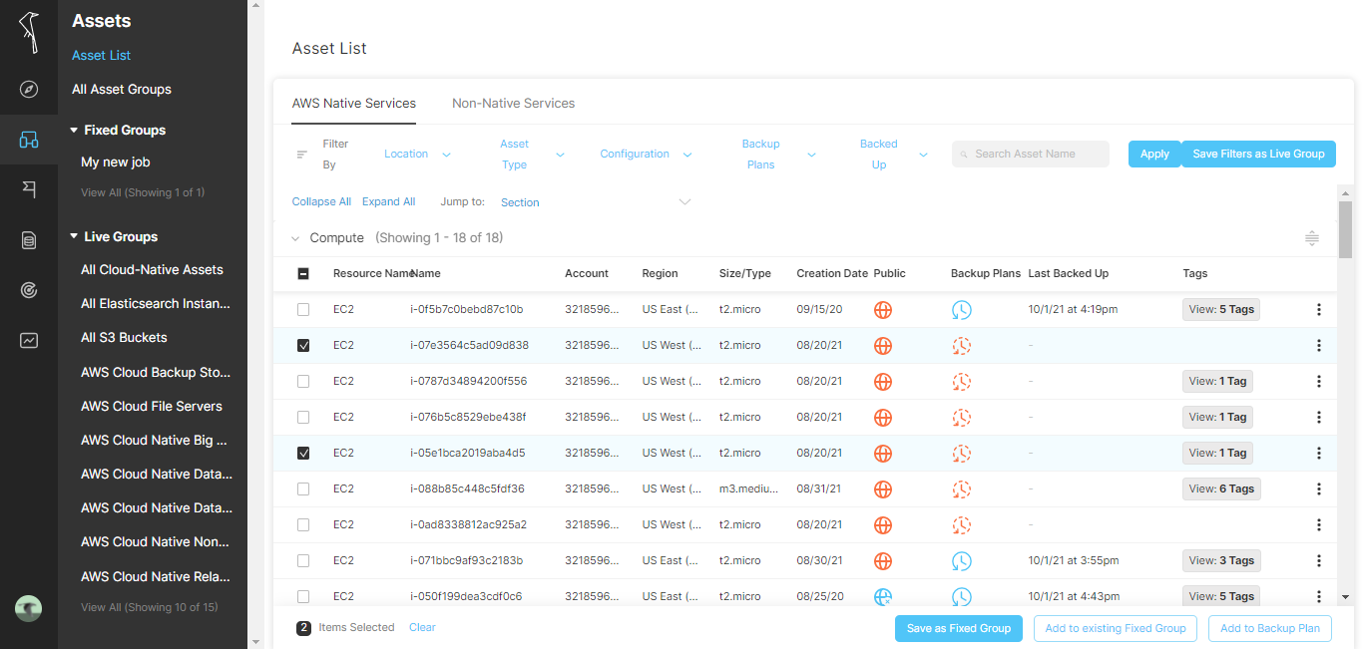Click backup plan icon for i-0ad8338812ac925a2
This screenshot has height=649, width=1362.
[961, 525]
